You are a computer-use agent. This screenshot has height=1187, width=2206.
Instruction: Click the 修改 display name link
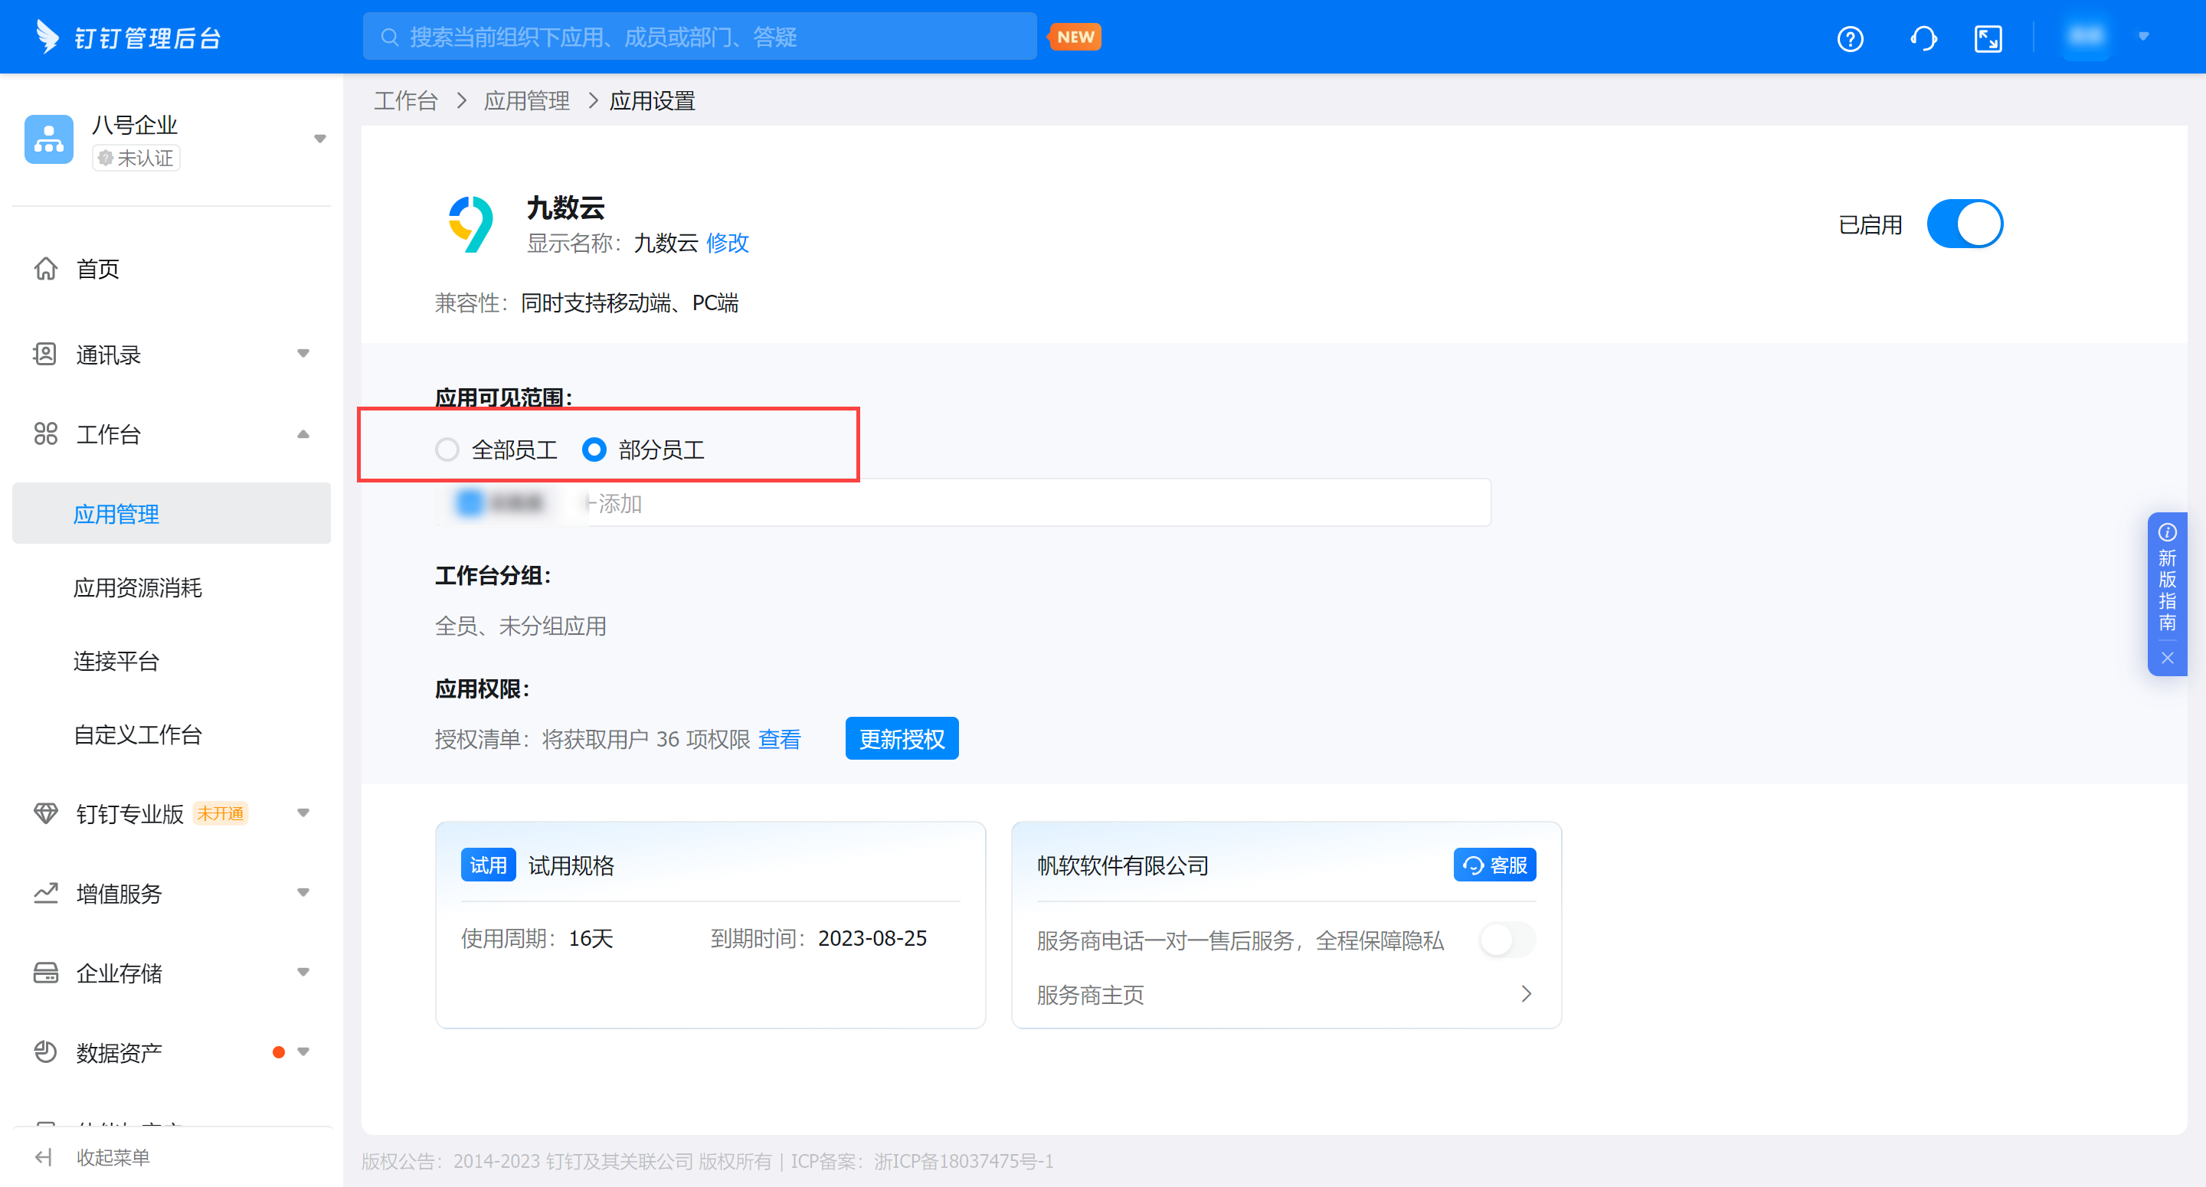[727, 244]
